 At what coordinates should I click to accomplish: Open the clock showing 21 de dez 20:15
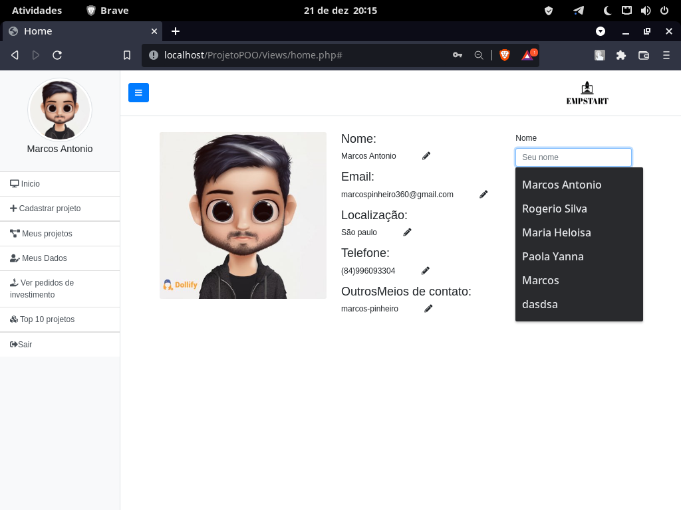coord(340,11)
